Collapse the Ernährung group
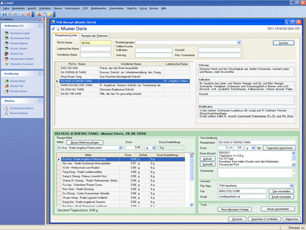The image size is (306, 230). point(40,73)
